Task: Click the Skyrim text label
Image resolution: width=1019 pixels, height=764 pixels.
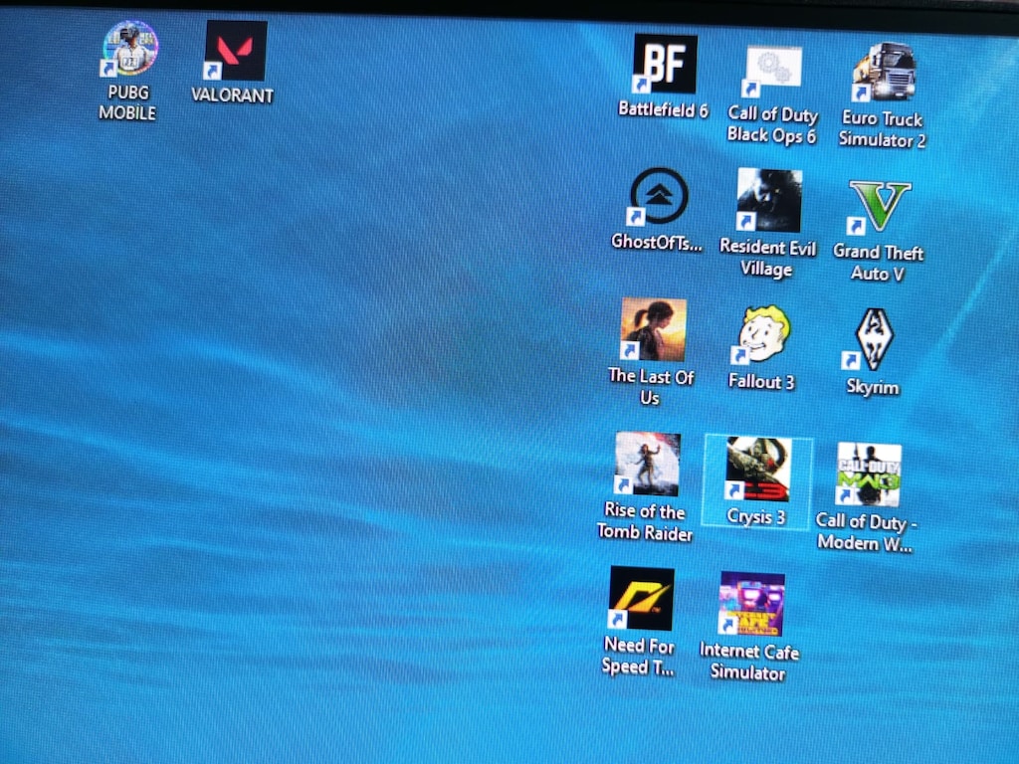Action: click(x=873, y=387)
